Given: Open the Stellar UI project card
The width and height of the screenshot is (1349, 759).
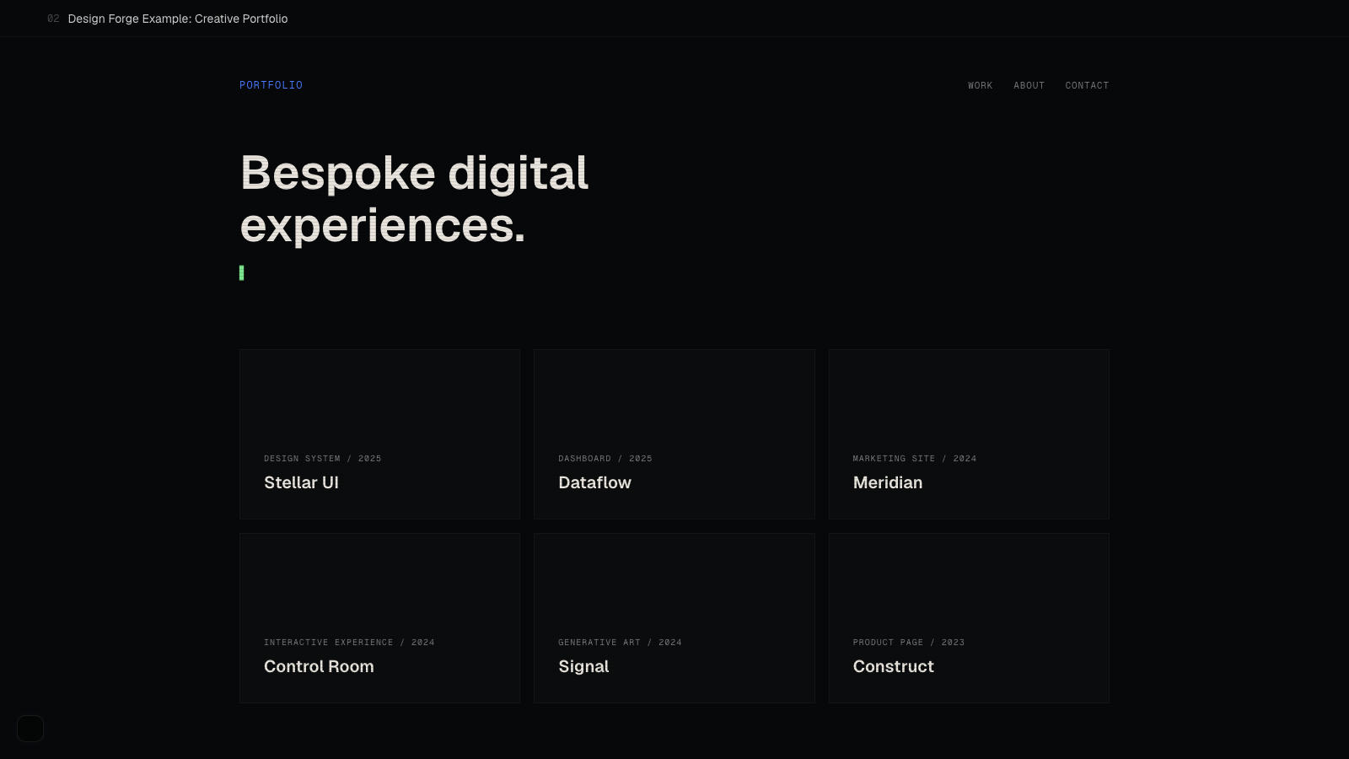Looking at the screenshot, I should coord(379,434).
